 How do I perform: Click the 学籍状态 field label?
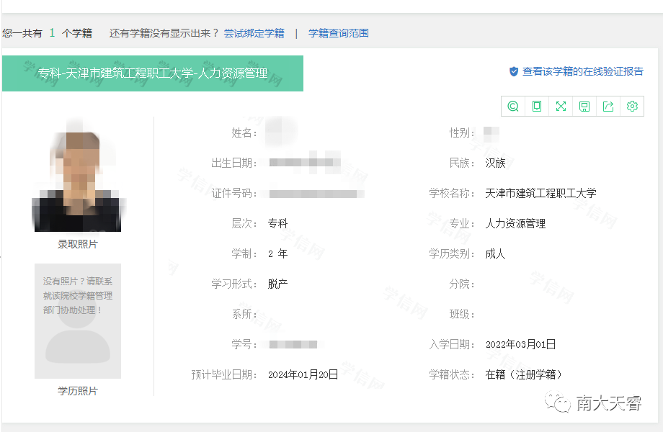click(452, 374)
